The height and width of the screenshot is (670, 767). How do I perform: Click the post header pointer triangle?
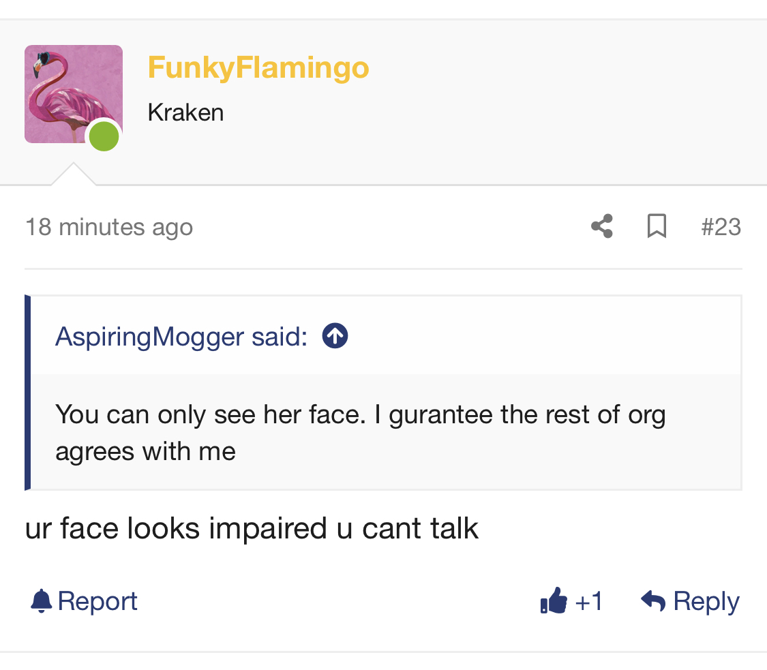(x=74, y=174)
